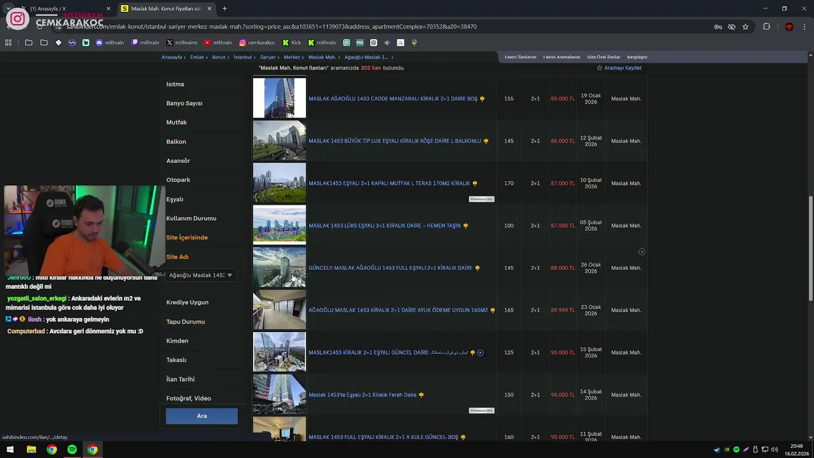Close the small overlay X next to listings
Screen dimensions: 814x458
(x=642, y=252)
